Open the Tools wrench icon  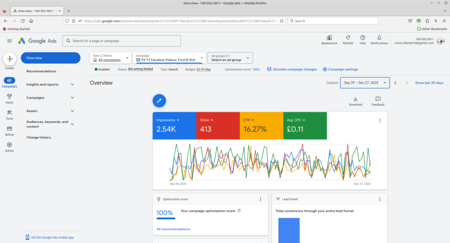point(10,113)
